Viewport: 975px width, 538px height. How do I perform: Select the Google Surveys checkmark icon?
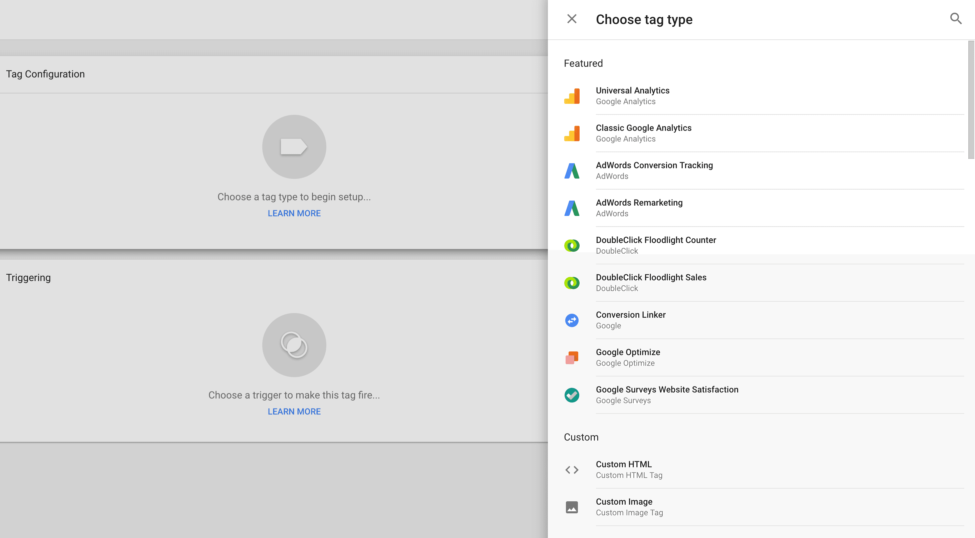[x=572, y=395]
